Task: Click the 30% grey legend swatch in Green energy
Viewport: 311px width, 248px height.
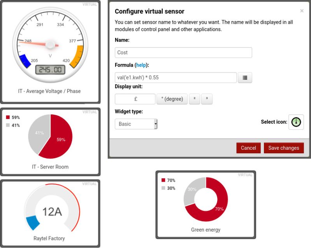Action: (163, 188)
